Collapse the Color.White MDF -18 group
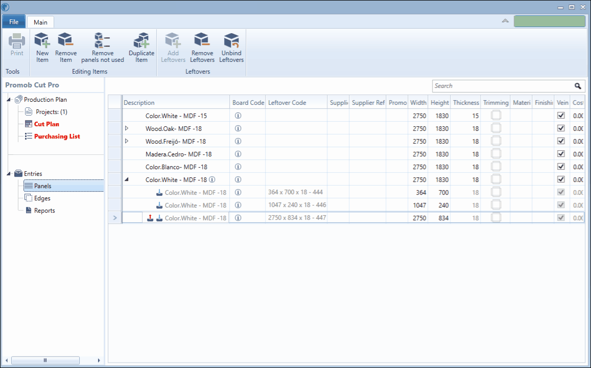591x368 pixels. coord(127,179)
